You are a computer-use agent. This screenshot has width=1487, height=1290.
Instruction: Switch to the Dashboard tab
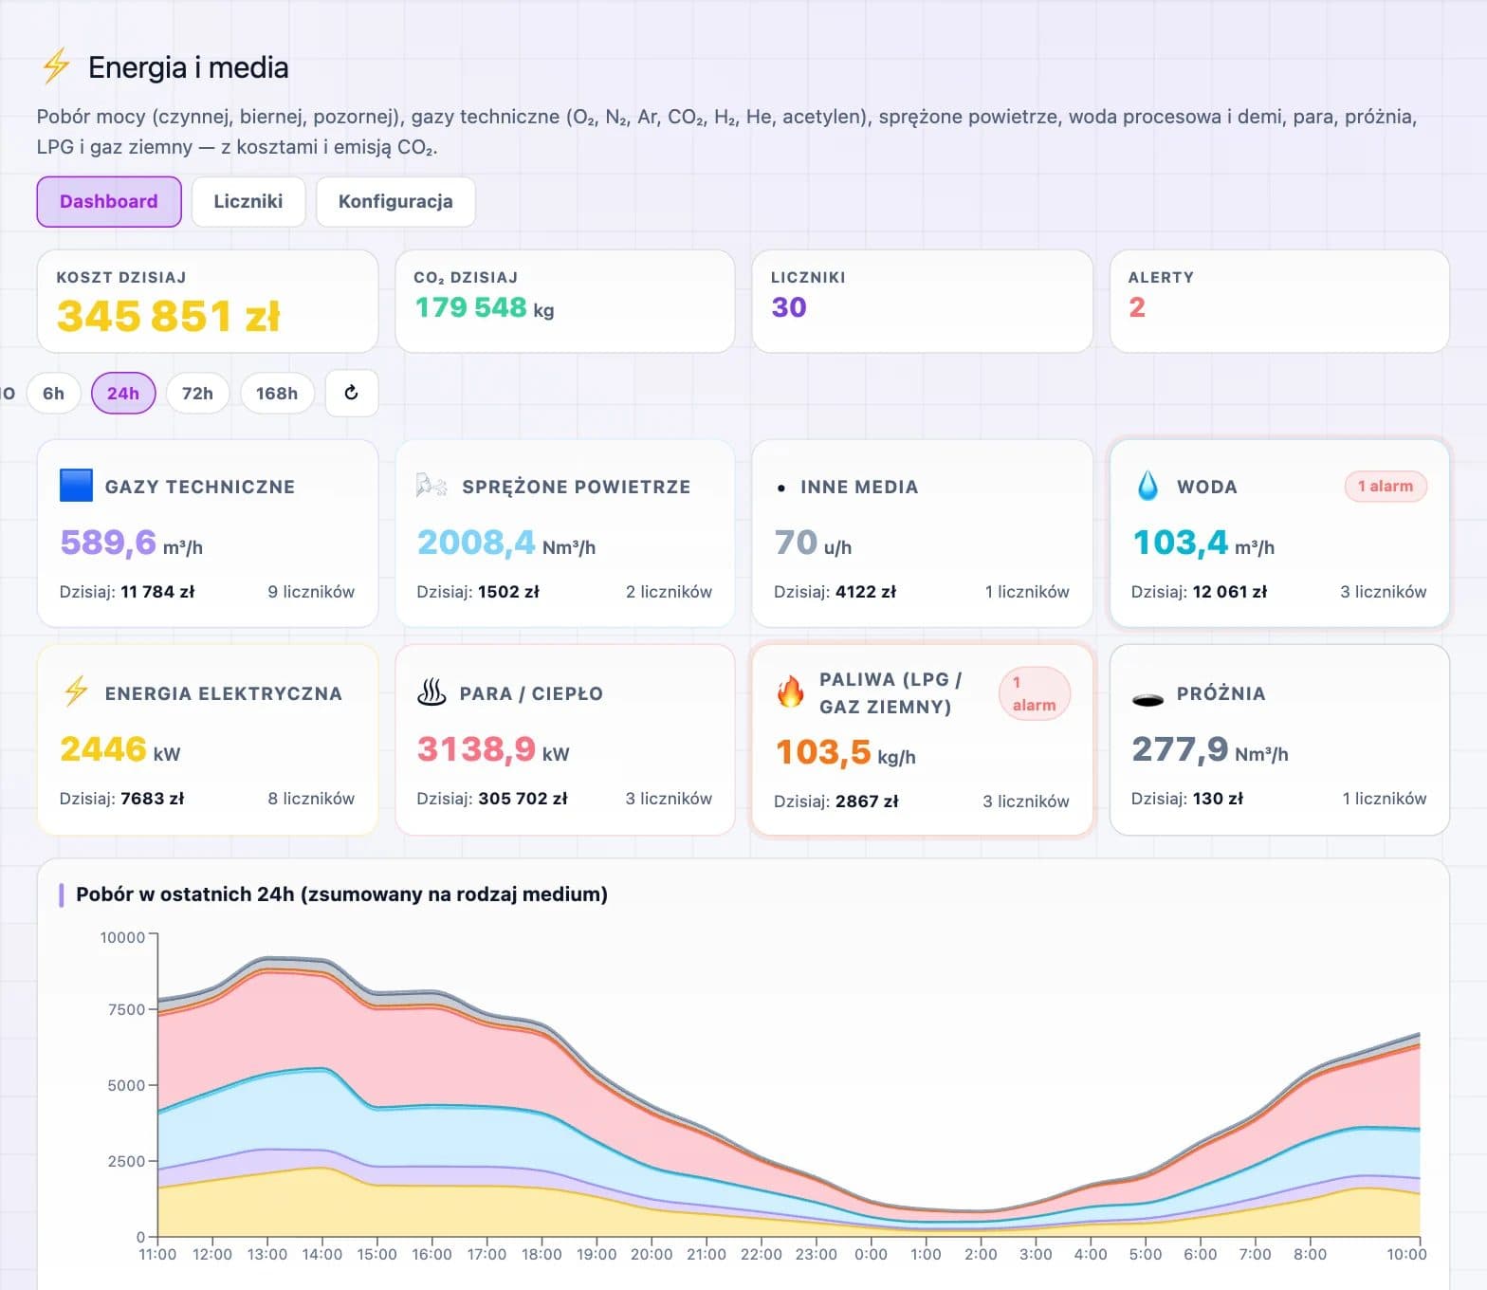(109, 201)
